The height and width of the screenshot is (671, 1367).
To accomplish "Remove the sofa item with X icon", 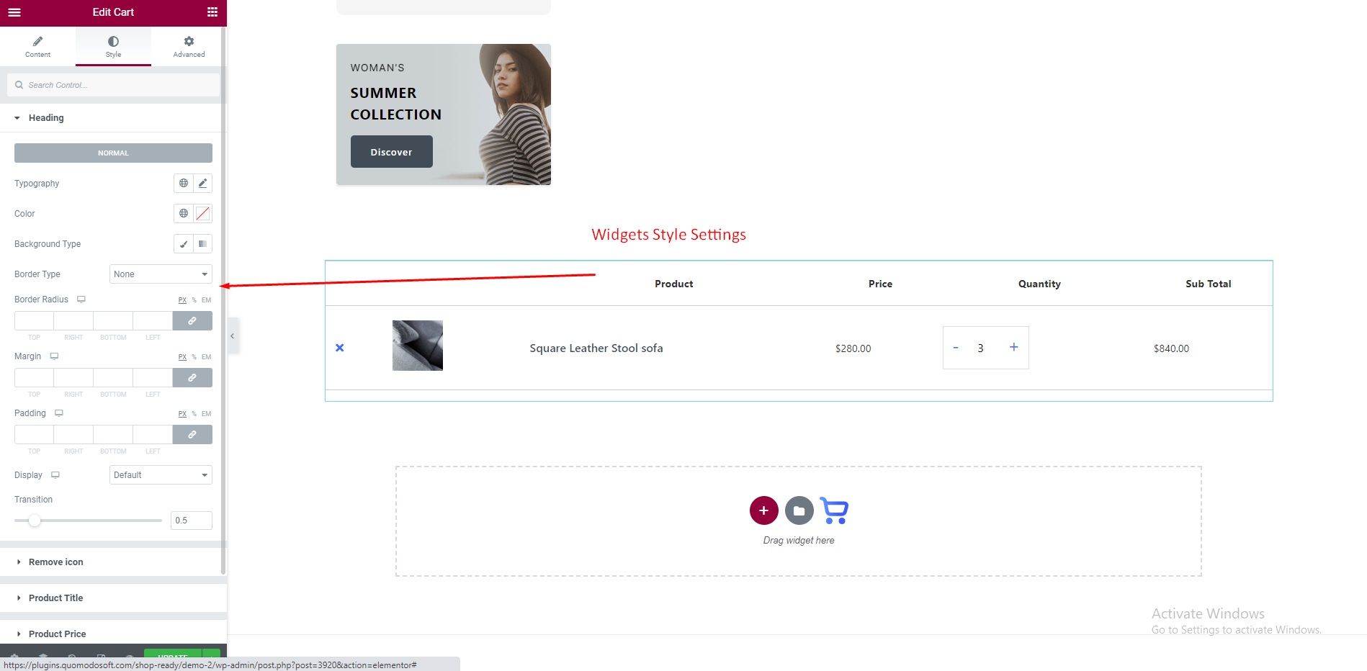I will pos(340,348).
